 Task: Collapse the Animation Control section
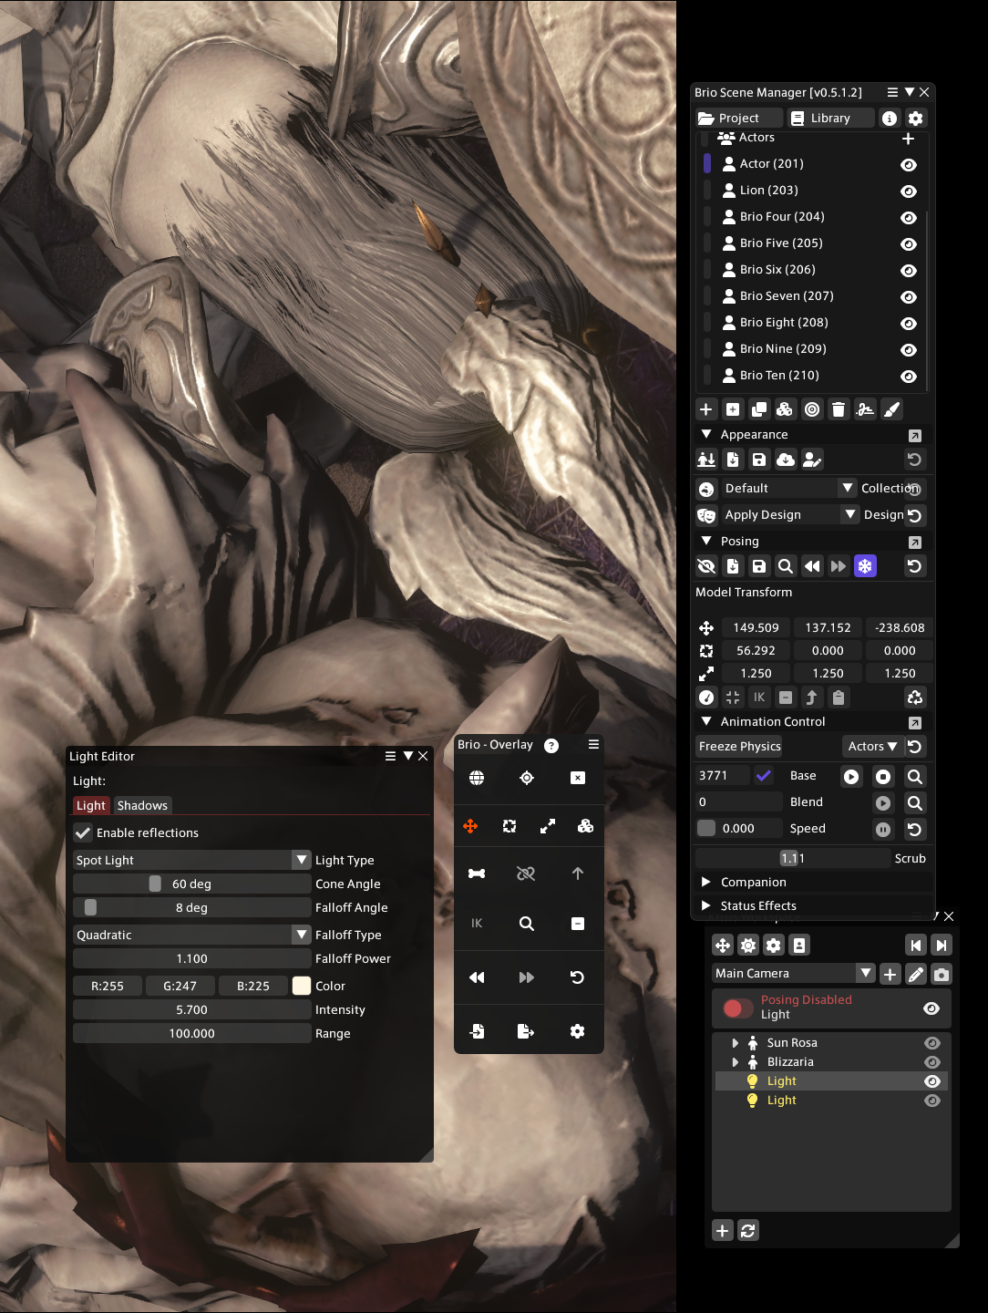pyautogui.click(x=706, y=721)
